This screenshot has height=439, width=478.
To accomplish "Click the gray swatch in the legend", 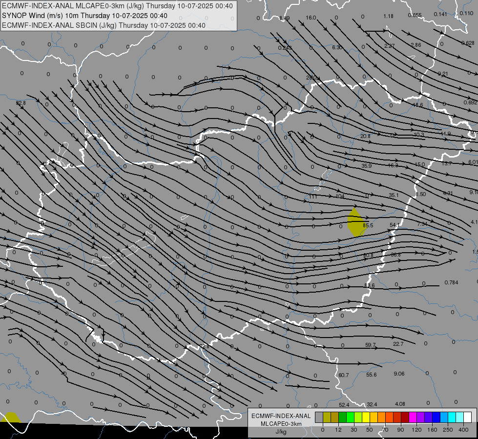I will [x=319, y=417].
